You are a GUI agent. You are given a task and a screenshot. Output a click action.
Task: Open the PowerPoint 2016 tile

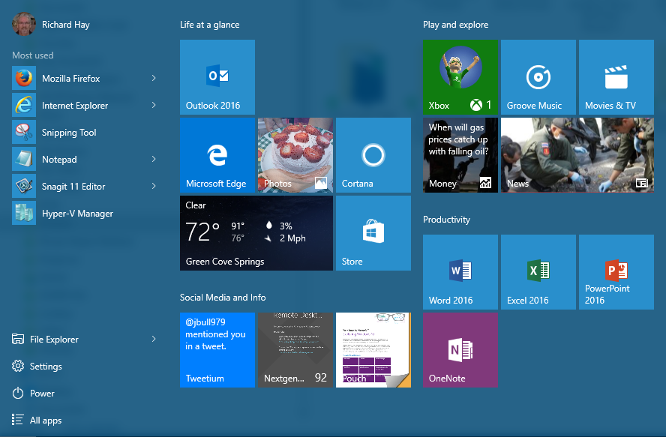pyautogui.click(x=616, y=271)
